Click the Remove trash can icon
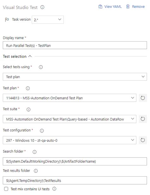150x195 pixels. point(128,6)
